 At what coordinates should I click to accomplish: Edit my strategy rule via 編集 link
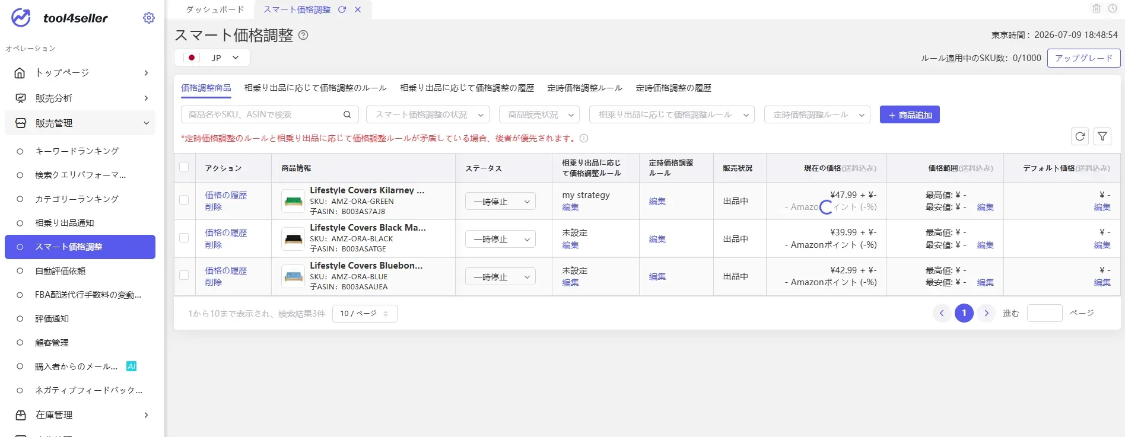click(570, 207)
